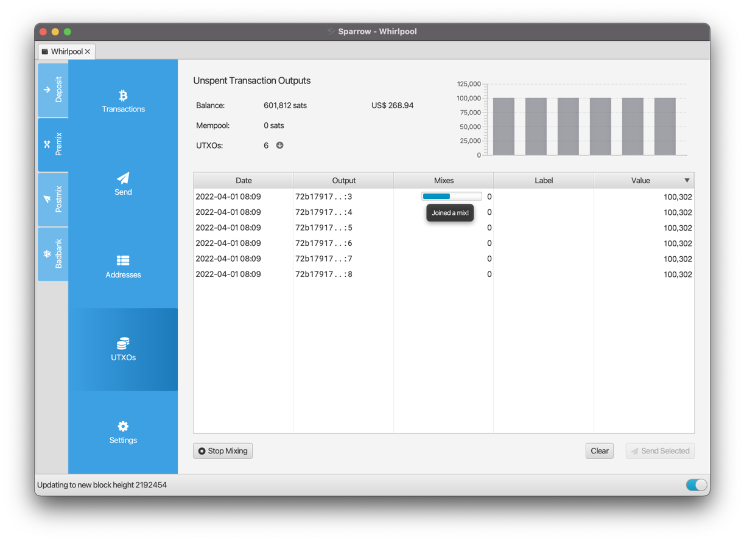744x541 pixels.
Task: Sort table by Value column arrow
Action: point(687,181)
